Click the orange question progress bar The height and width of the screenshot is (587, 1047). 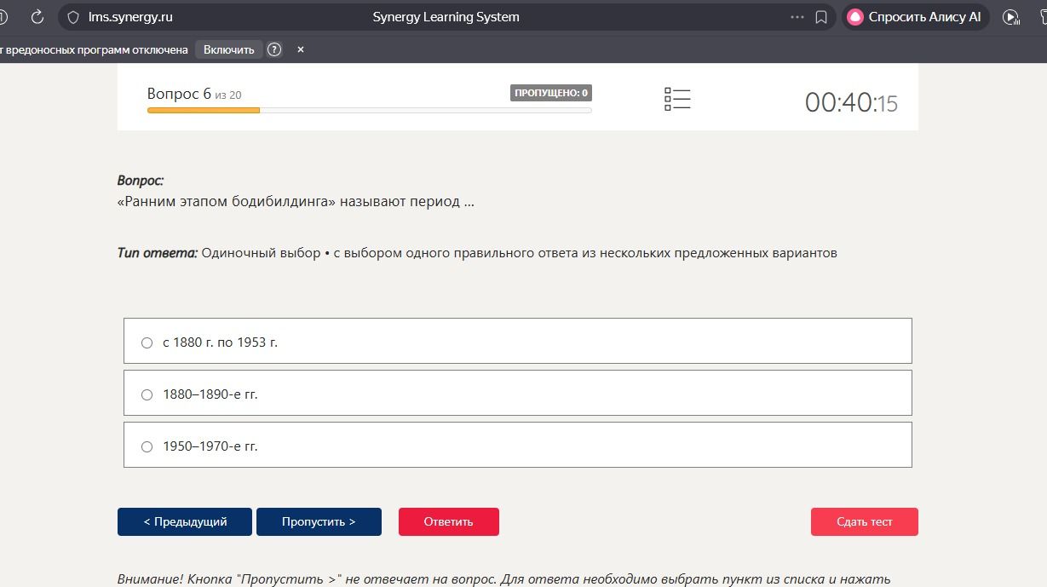204,111
